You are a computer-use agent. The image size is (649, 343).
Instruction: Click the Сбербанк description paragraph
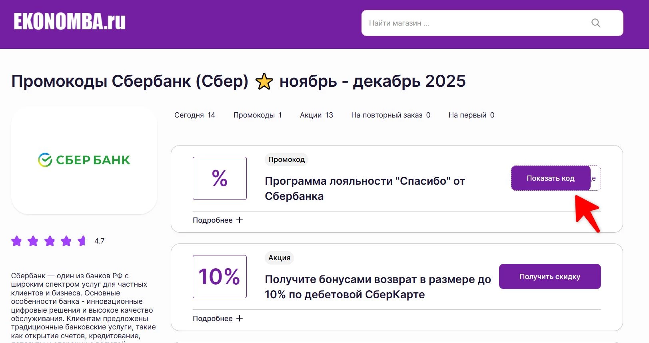tap(84, 307)
